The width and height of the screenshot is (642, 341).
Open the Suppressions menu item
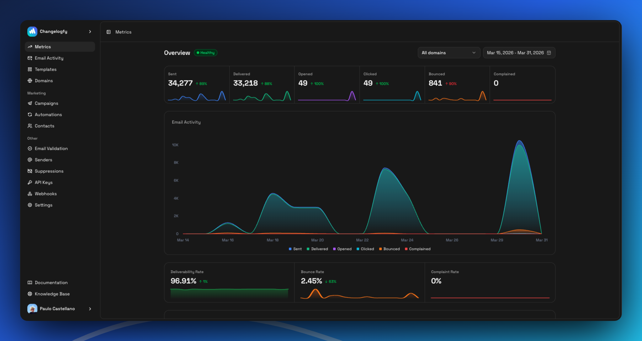[49, 171]
